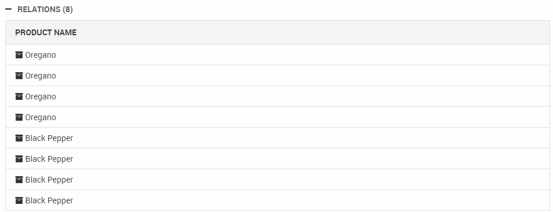Click the box icon of first Black Pepper row

pyautogui.click(x=19, y=138)
